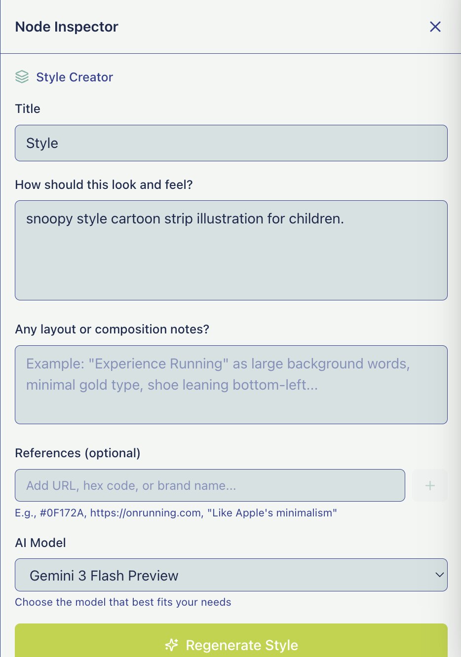Click the snoopy style cartoon text
Screen dimensions: 461x657
(x=185, y=219)
